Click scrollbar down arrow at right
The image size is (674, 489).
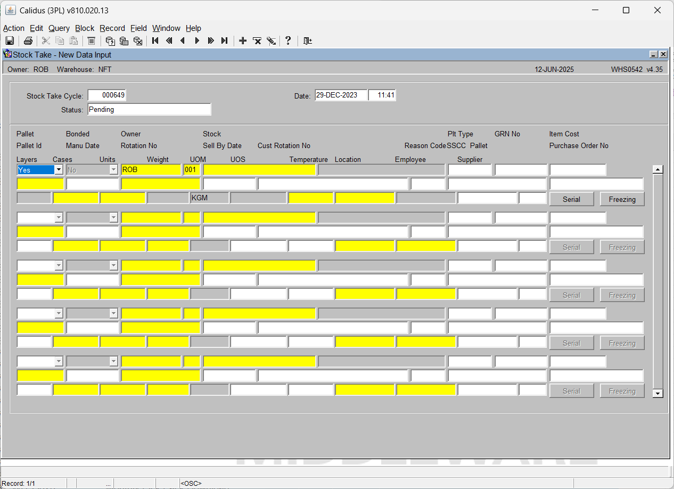(x=658, y=393)
